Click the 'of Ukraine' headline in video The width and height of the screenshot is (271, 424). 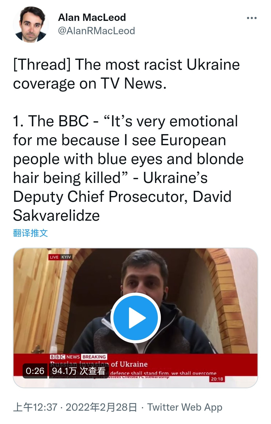click(x=129, y=364)
